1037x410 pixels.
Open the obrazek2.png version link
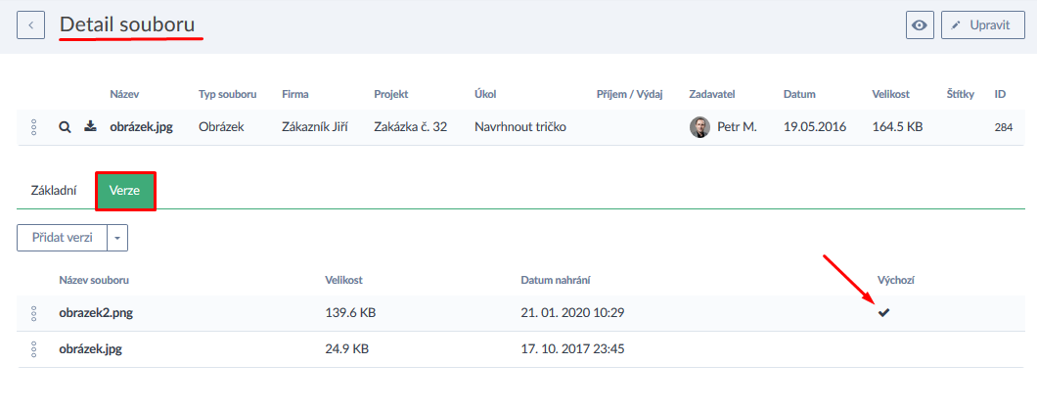pyautogui.click(x=94, y=313)
